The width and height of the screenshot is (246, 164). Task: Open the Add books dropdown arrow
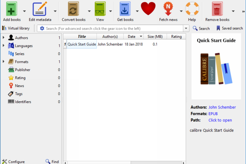tap(24, 11)
